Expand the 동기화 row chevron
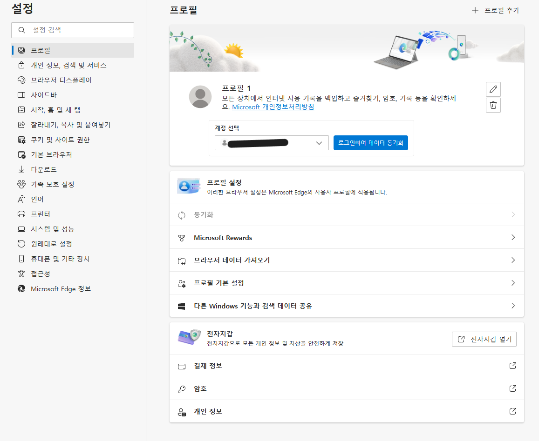This screenshot has width=539, height=441. click(x=513, y=214)
